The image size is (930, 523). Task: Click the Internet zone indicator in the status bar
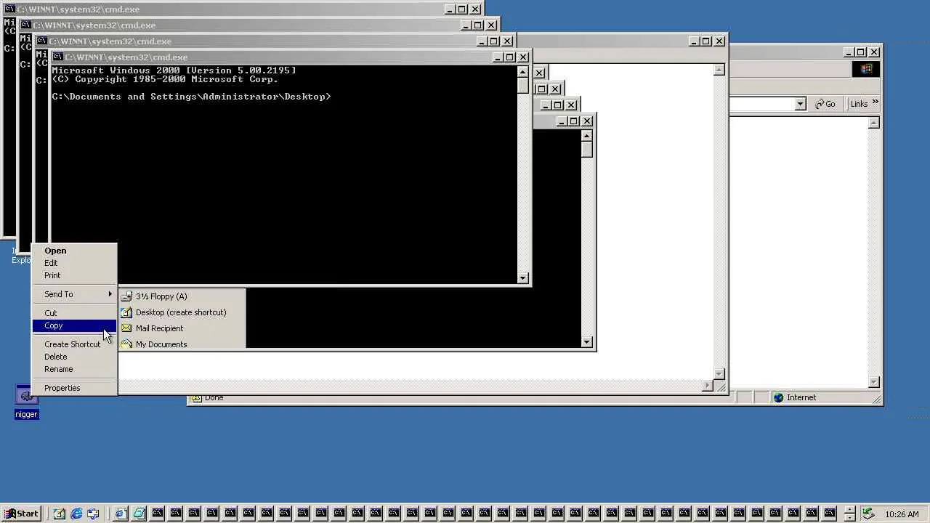coord(795,398)
